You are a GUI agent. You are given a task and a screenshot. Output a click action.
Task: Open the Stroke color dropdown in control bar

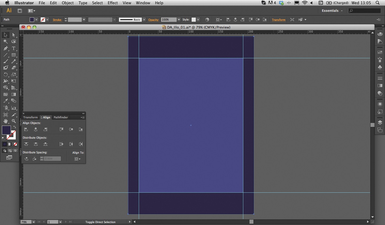pos(47,20)
